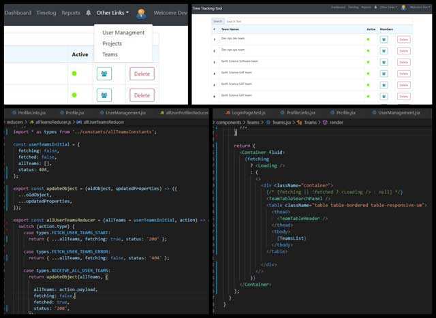
Task: Click the bell icon in the right Time Tracking navbar
Action: [x=375, y=7]
